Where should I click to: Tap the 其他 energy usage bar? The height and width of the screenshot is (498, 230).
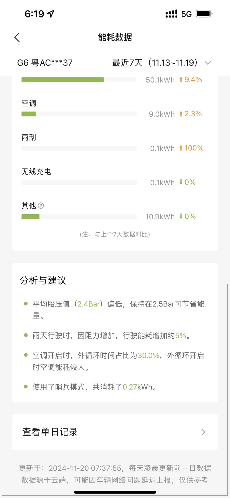(x=79, y=217)
